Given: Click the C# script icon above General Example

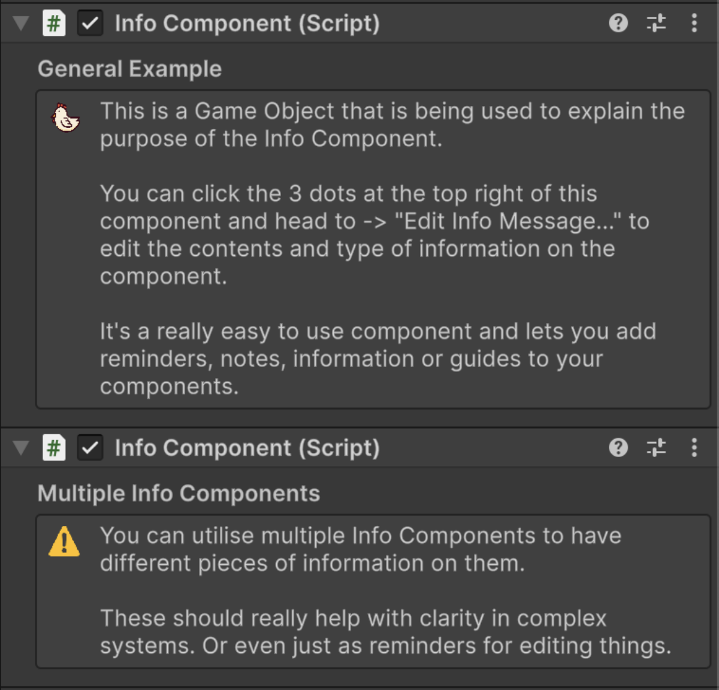Looking at the screenshot, I should pos(54,23).
